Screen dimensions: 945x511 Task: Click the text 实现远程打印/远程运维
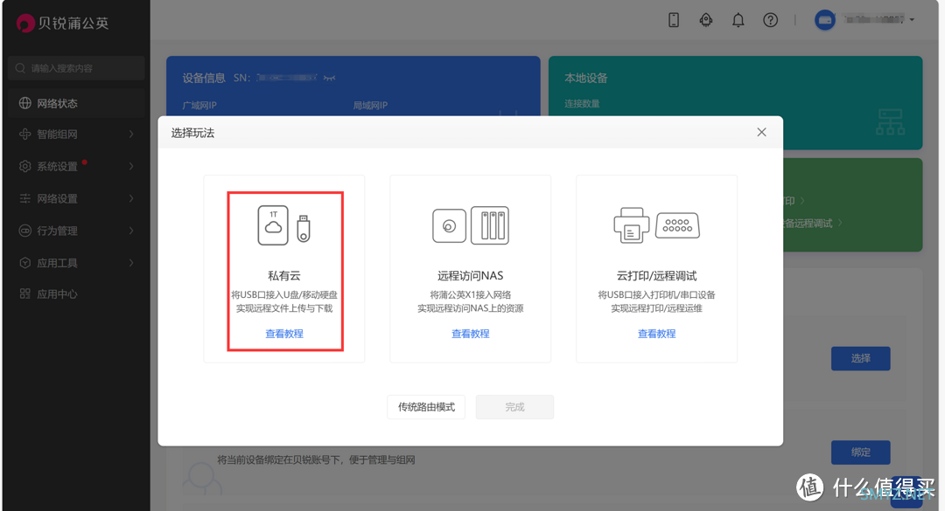tap(657, 308)
